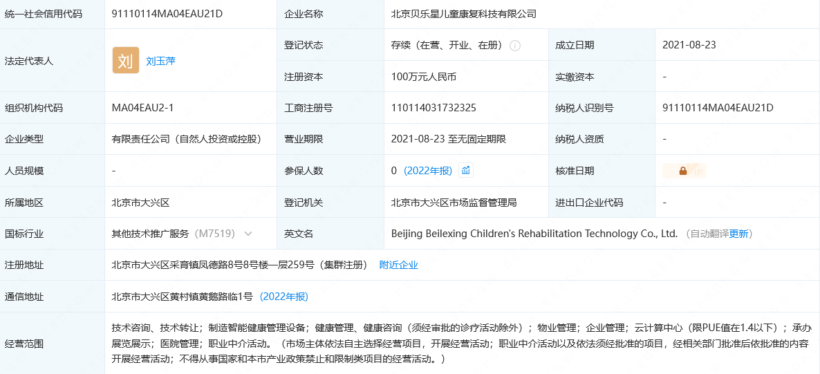The width and height of the screenshot is (820, 374).
Task: Click the 人员规模 label
Action: point(24,171)
